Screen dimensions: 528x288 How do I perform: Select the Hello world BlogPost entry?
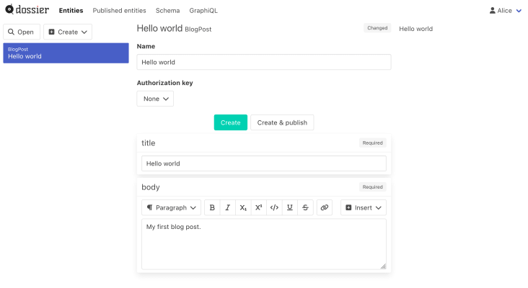66,53
